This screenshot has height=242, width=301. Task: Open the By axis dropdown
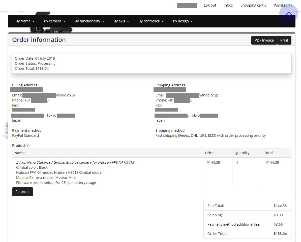[121, 21]
